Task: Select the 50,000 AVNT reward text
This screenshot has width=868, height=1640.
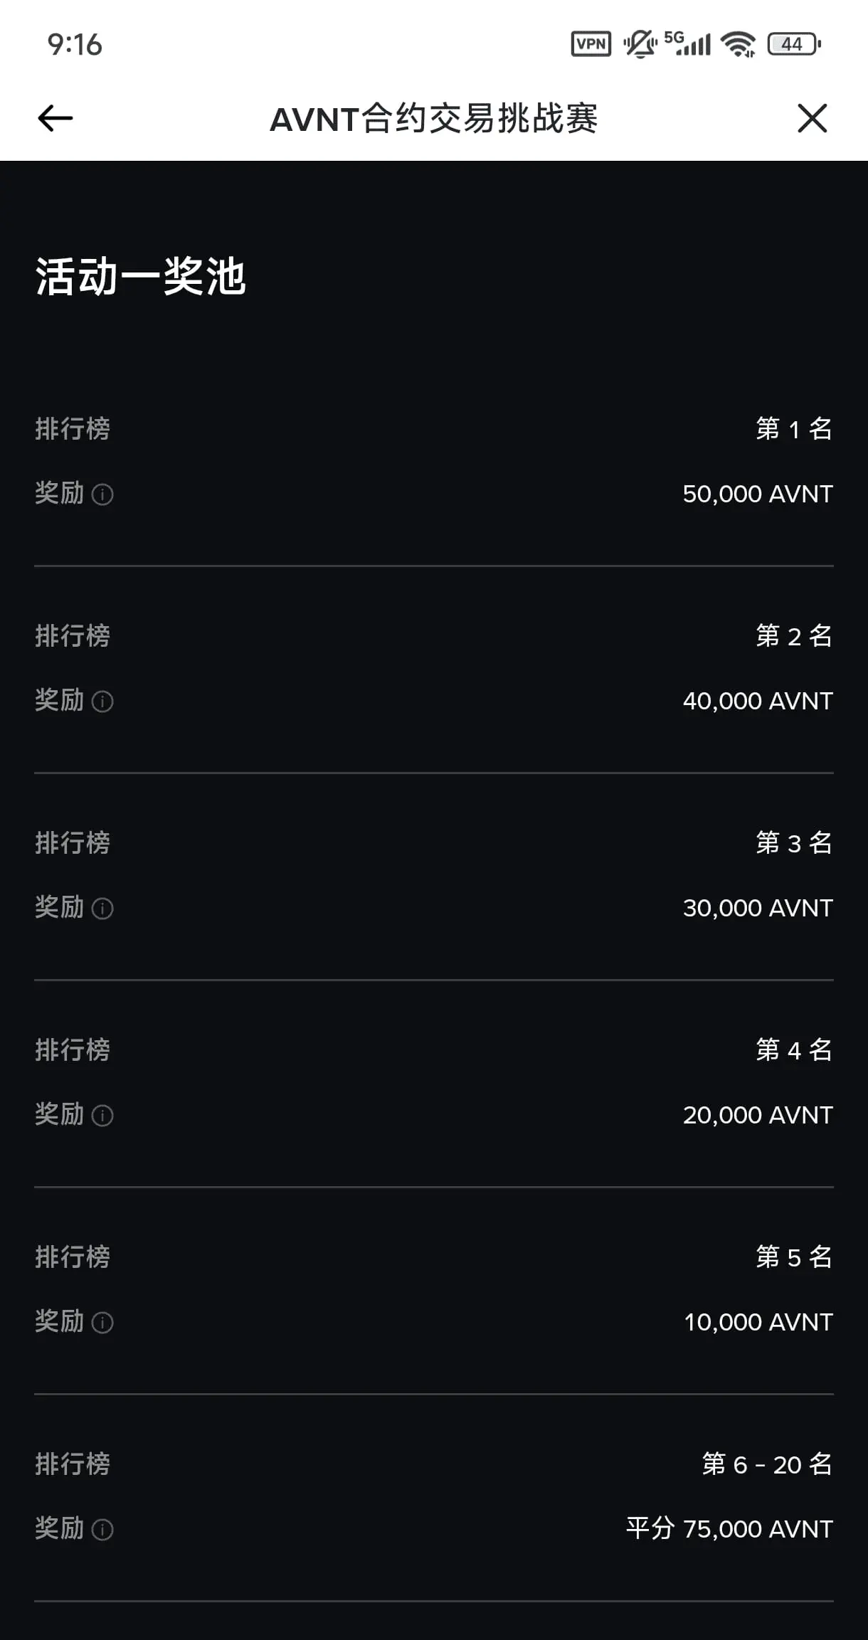Action: 758,494
